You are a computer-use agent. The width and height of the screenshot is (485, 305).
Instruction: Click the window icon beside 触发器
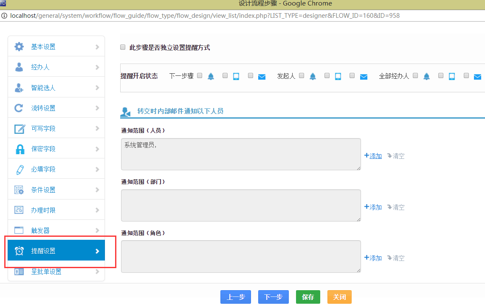(x=19, y=230)
